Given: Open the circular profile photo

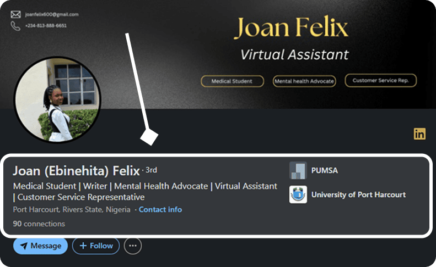Looking at the screenshot, I should (x=57, y=99).
